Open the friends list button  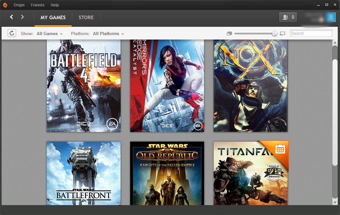pyautogui.click(x=288, y=17)
